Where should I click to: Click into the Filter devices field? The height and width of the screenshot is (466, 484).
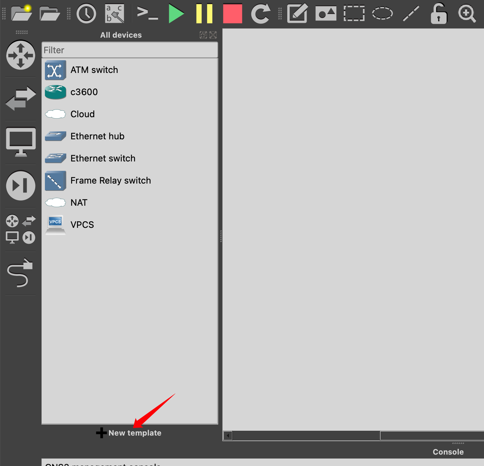[130, 50]
